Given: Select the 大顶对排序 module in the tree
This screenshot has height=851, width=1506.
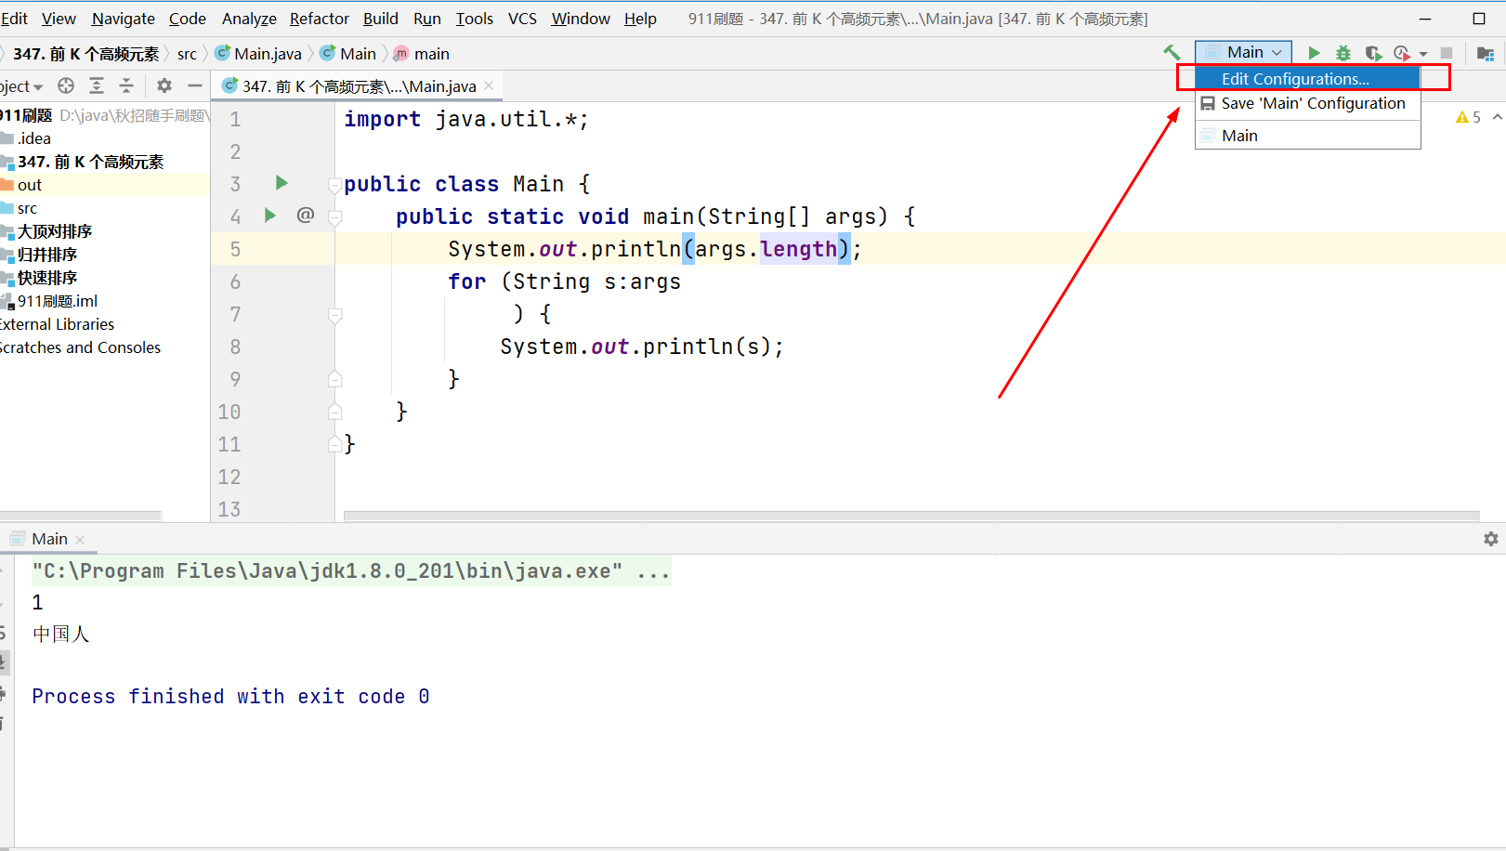Looking at the screenshot, I should pyautogui.click(x=54, y=231).
